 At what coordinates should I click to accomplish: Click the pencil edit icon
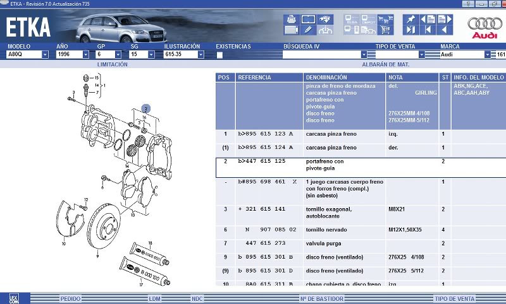pyautogui.click(x=308, y=30)
